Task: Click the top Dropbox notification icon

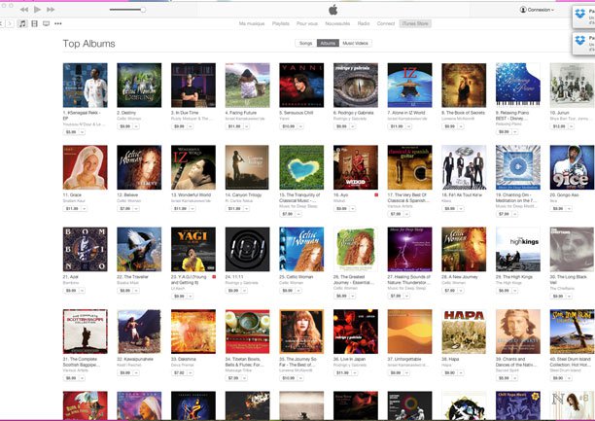Action: 580,14
